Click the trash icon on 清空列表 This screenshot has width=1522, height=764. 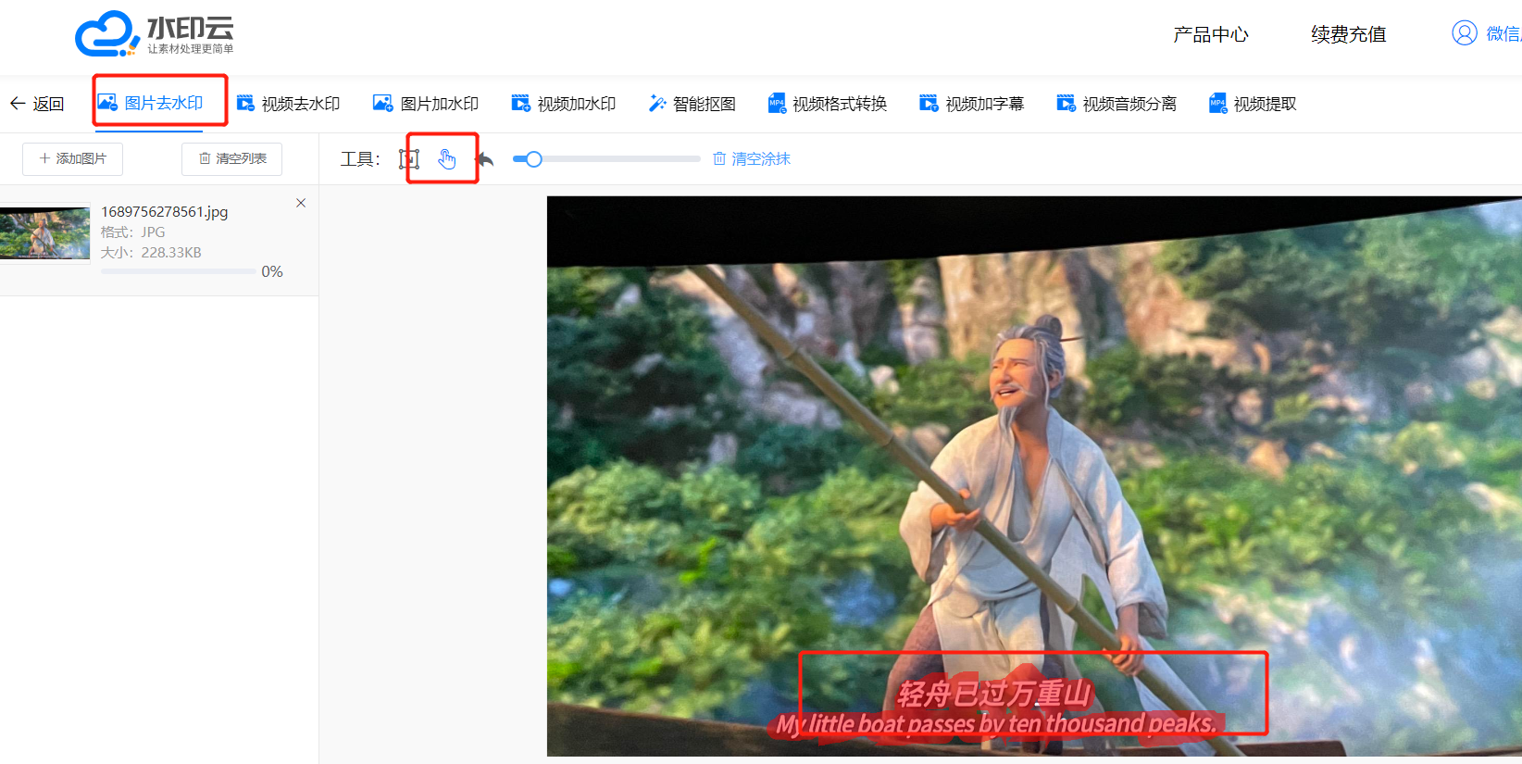[x=205, y=158]
